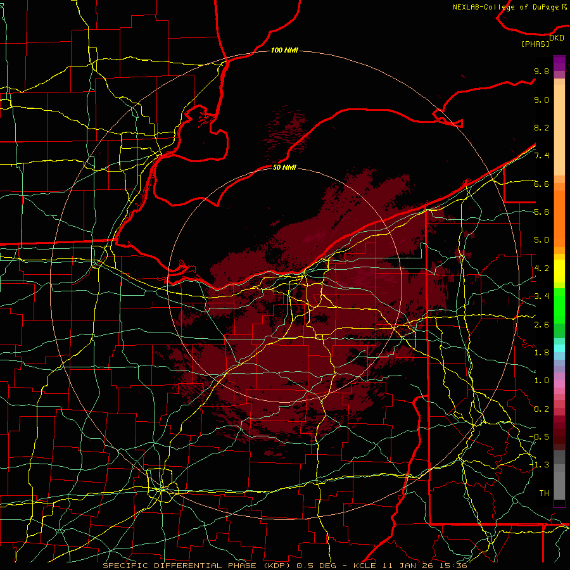Click the 3.4 value on the color scale
The image size is (570, 570).
[x=541, y=296]
